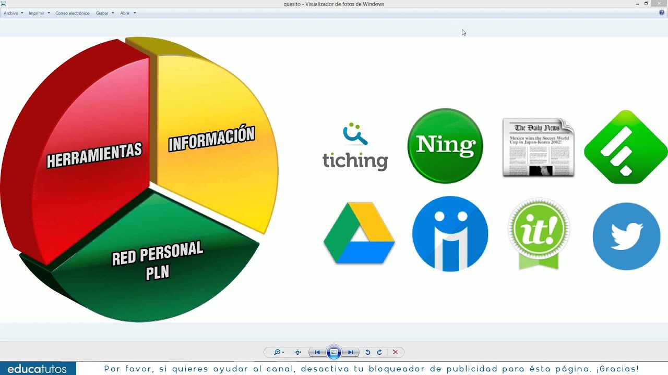Viewport: 668px width, 375px height.
Task: Click the INFORMACIÓN pie label
Action: coord(211,138)
